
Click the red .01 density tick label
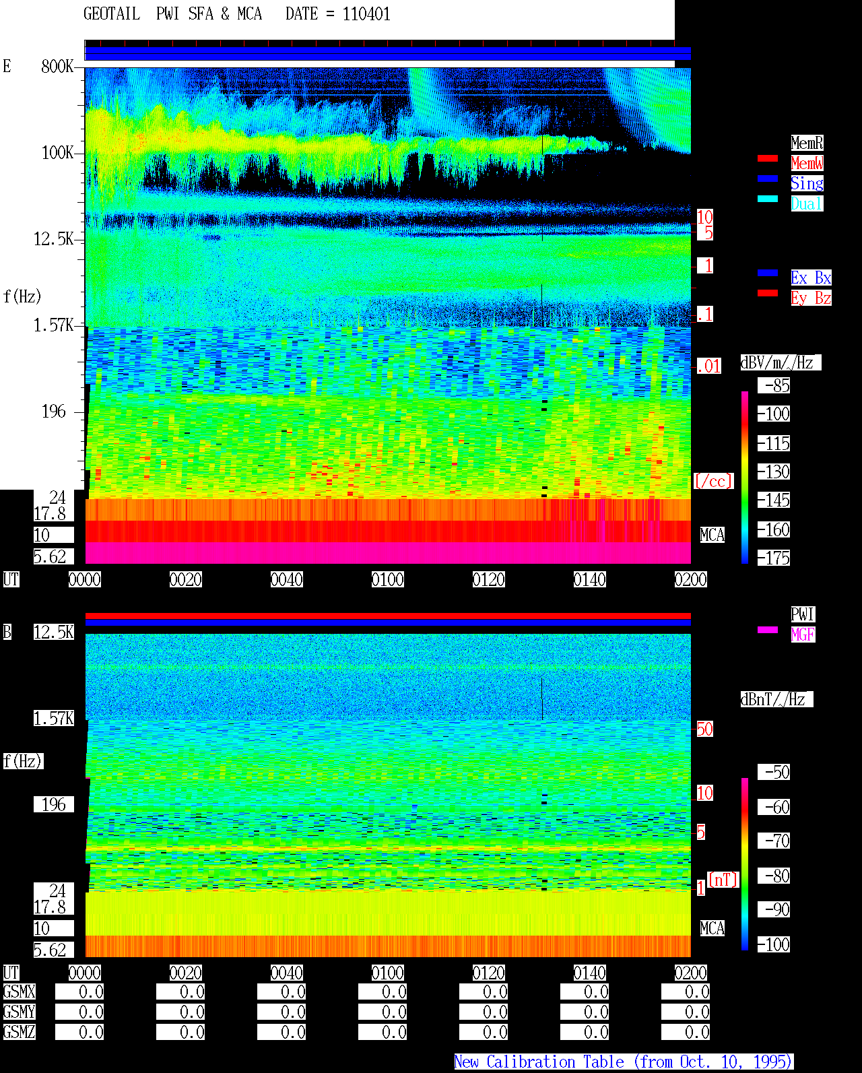(x=709, y=366)
